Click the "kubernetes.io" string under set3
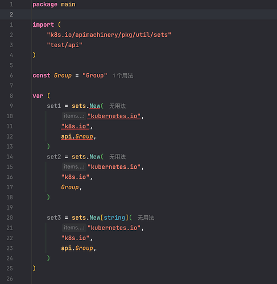This screenshot has width=277, height=284. tap(114, 228)
